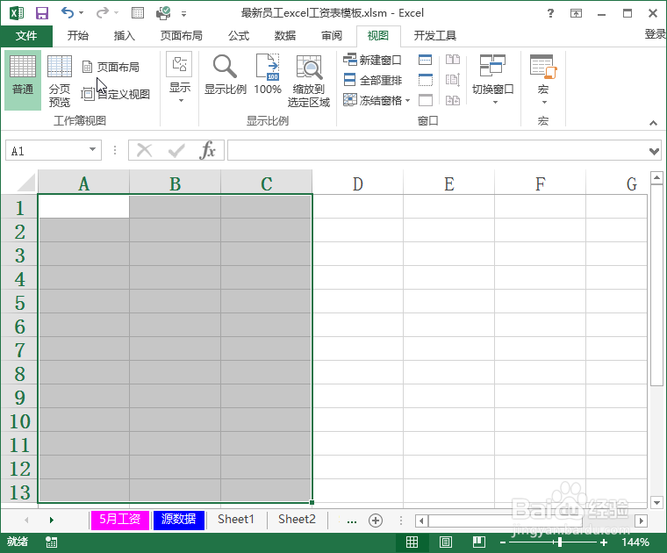Click the Unhide window icon
This screenshot has height=553, width=667.
coord(426,100)
